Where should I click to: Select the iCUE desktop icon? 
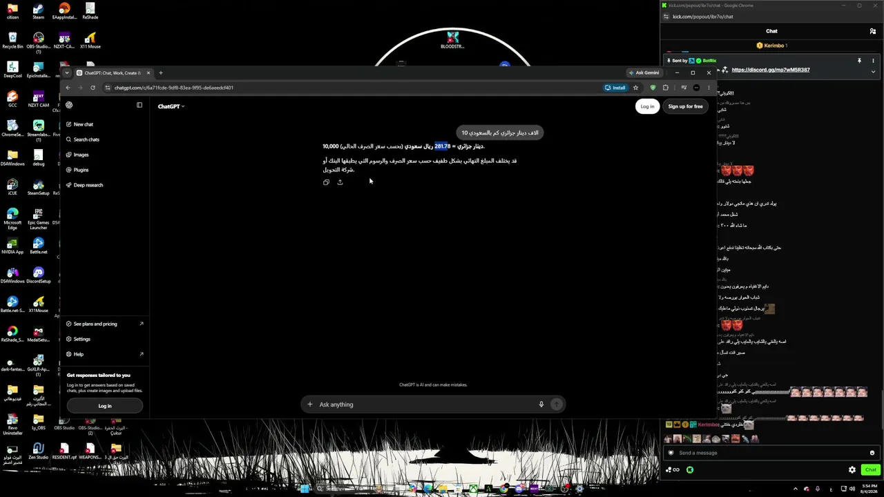pos(12,187)
